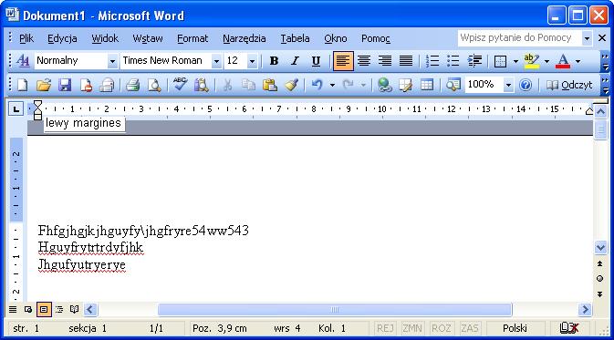Screen dimensions: 614x340
Task: Open the Research pane icon
Action: coord(453,85)
